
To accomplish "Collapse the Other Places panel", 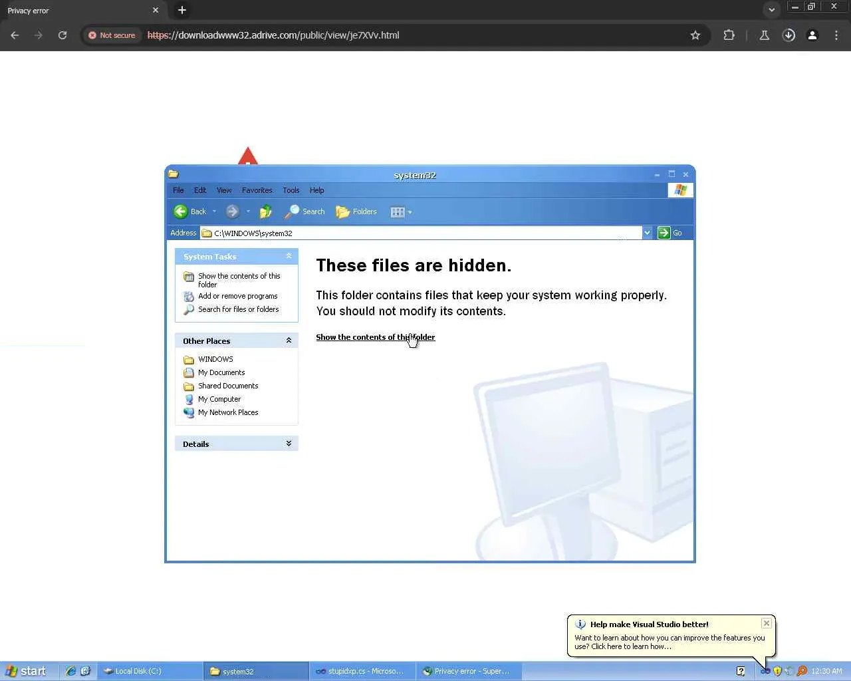I will coord(289,340).
